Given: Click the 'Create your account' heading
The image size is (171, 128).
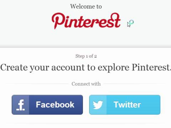Looking at the screenshot, I should click(85, 68).
